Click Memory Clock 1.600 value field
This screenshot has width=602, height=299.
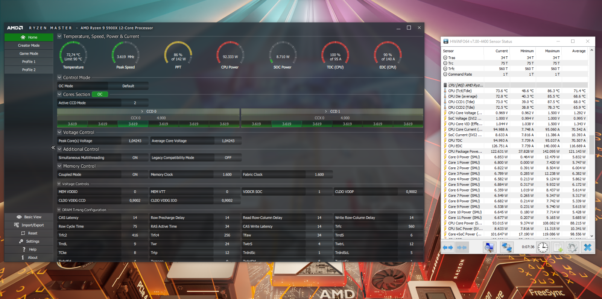(227, 175)
